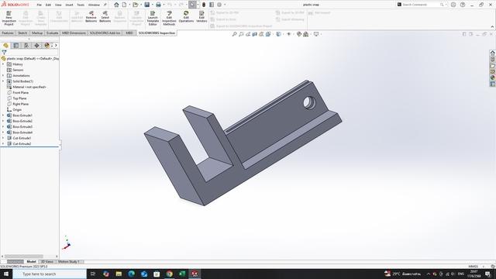Click Zoom to Area icon
This screenshot has height=279, width=496.
[x=241, y=34]
